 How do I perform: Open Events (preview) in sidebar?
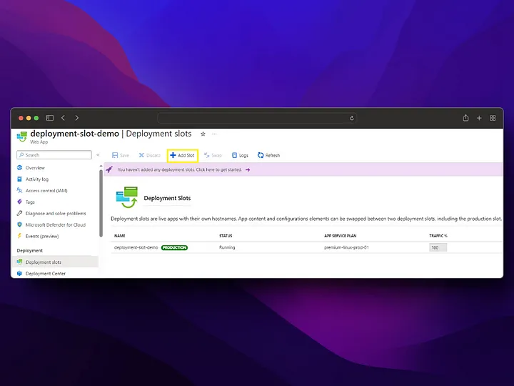[x=42, y=237]
